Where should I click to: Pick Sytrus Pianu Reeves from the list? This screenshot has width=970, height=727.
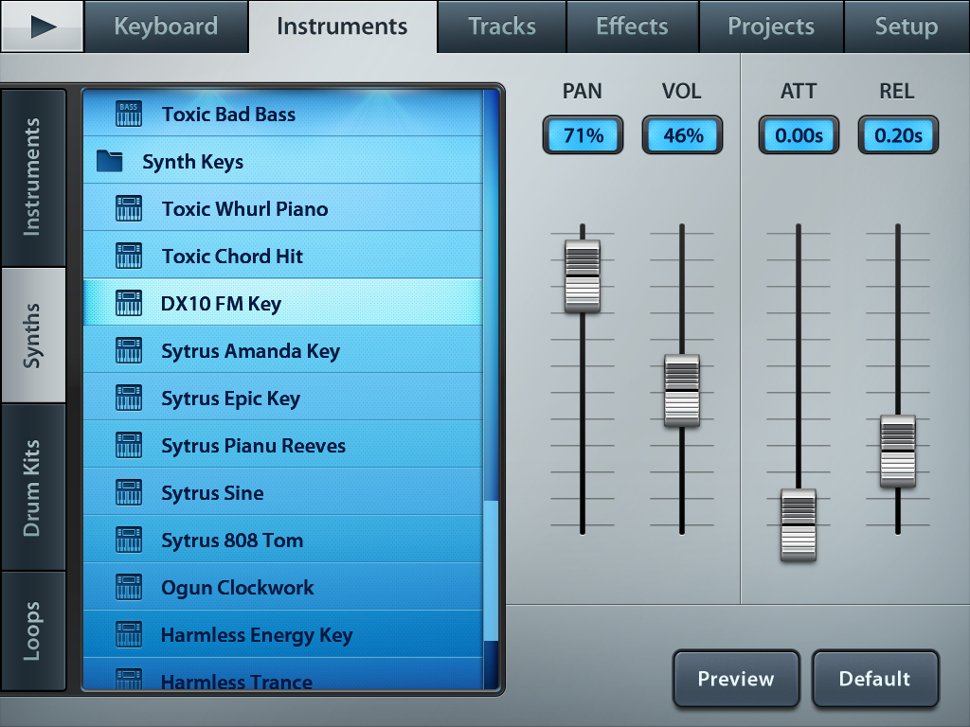coord(282,445)
